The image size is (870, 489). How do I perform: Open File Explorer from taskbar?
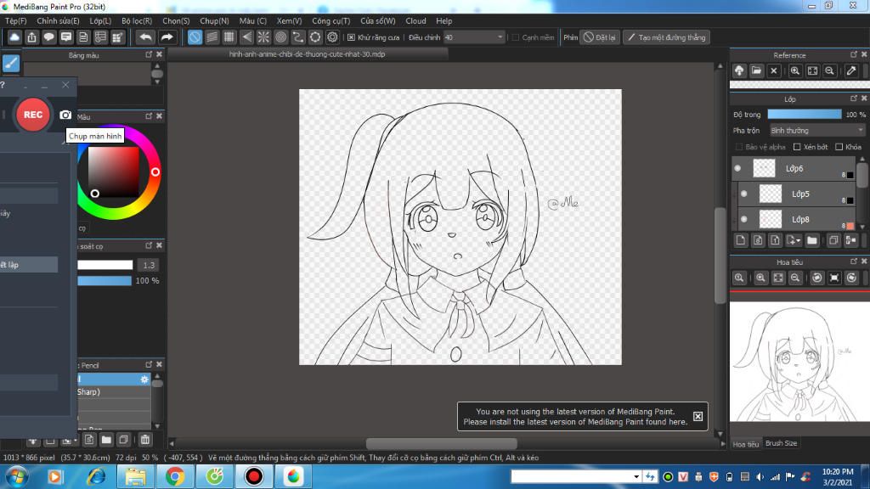[135, 476]
